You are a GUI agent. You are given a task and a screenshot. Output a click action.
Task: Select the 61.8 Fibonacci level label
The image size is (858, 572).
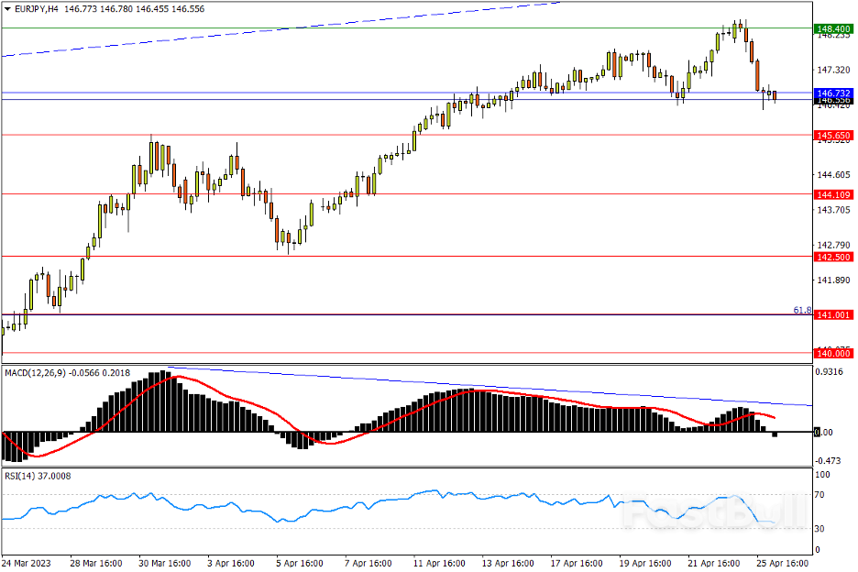[x=802, y=310]
